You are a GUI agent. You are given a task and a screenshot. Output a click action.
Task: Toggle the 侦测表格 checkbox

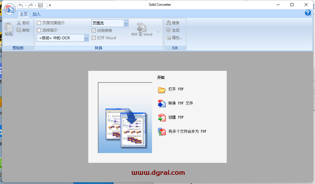click(94, 30)
